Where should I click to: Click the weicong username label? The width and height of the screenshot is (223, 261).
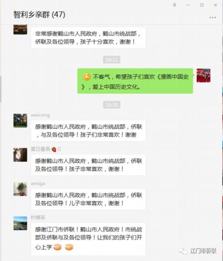pyautogui.click(x=40, y=115)
